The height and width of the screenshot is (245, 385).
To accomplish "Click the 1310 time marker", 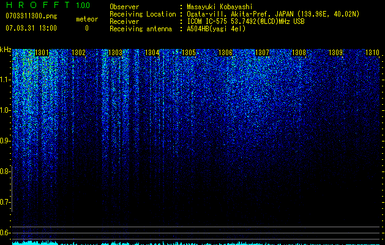I will click(x=373, y=53).
